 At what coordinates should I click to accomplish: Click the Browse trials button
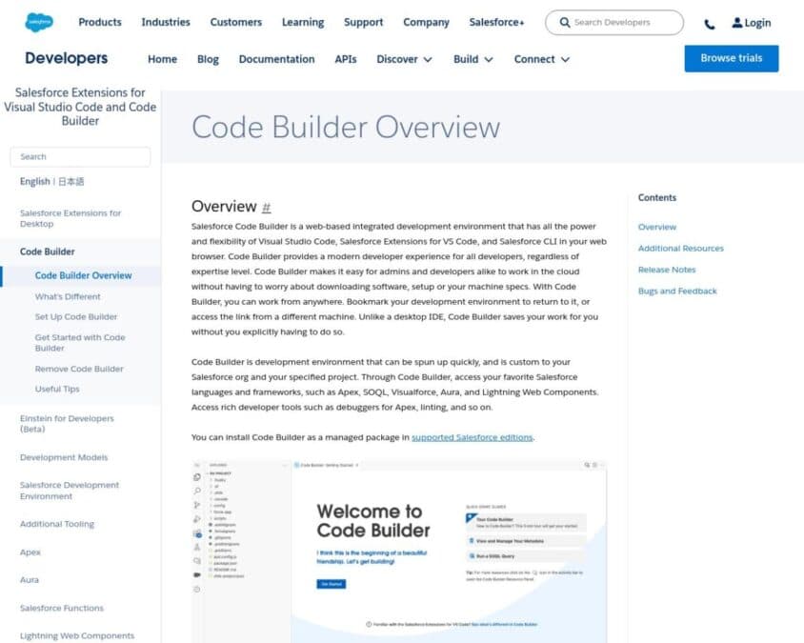[x=732, y=58]
